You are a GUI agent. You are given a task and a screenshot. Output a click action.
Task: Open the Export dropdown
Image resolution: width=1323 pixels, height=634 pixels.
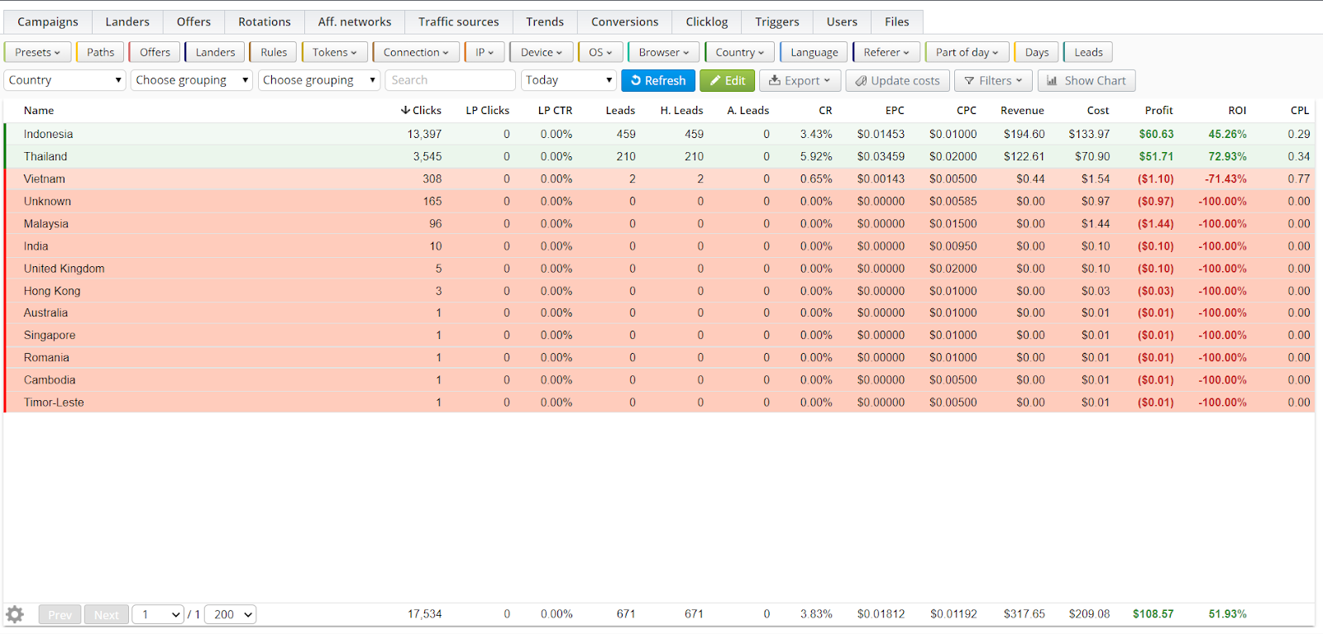coord(800,80)
